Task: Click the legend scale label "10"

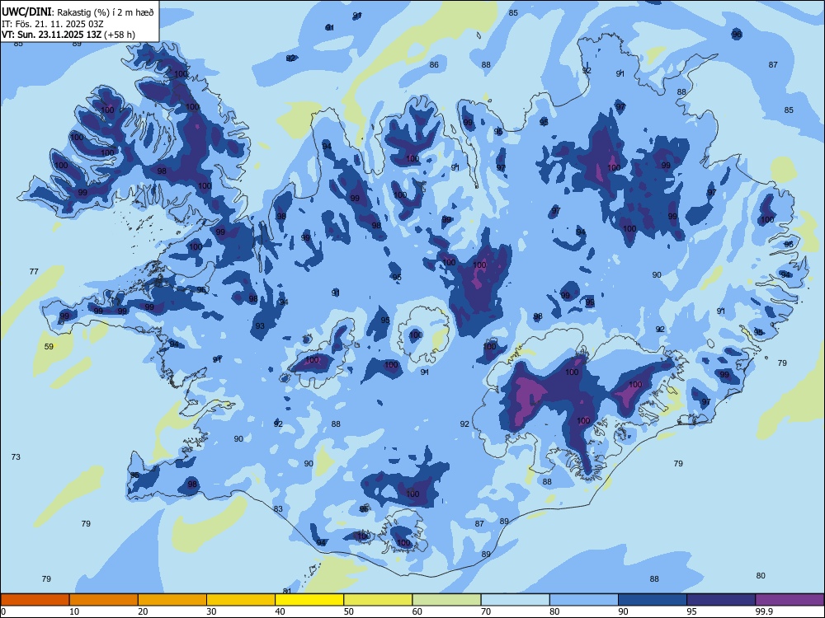Action: pos(74,611)
